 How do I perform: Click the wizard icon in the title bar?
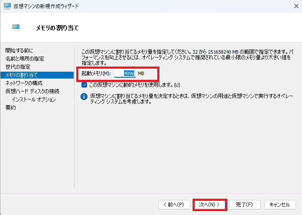point(7,6)
